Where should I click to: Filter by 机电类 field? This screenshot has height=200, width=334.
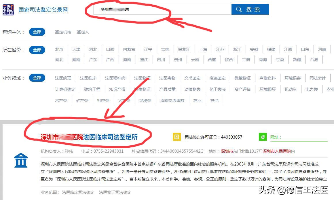coord(103,100)
